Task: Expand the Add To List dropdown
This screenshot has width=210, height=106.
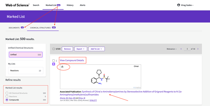Action: (97, 49)
